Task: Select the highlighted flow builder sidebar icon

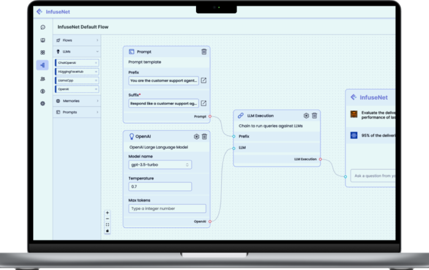Action: [42, 65]
